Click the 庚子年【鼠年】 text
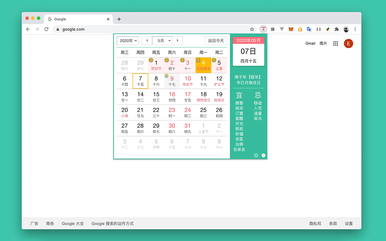 click(248, 77)
